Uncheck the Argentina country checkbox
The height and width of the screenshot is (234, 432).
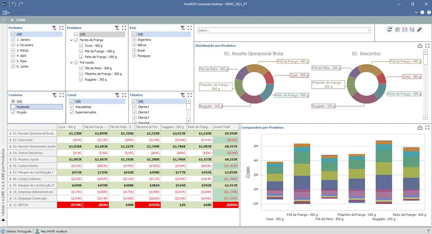point(134,40)
